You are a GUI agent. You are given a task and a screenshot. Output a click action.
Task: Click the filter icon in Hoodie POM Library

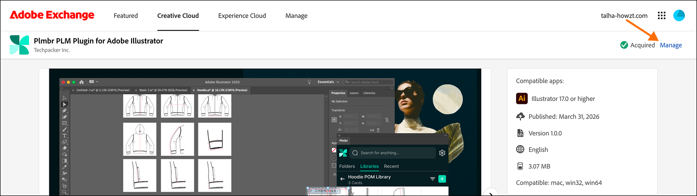click(x=432, y=179)
